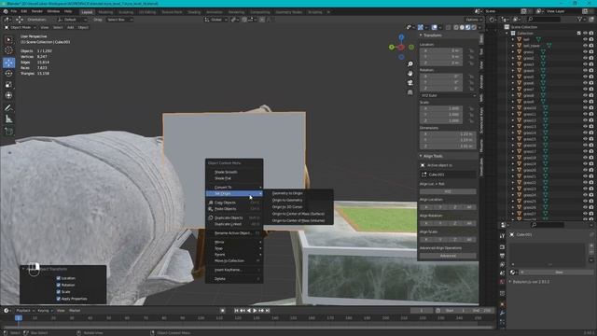Image resolution: width=597 pixels, height=336 pixels.
Task: Click Copy Objects icon in context menu
Action: 211,203
